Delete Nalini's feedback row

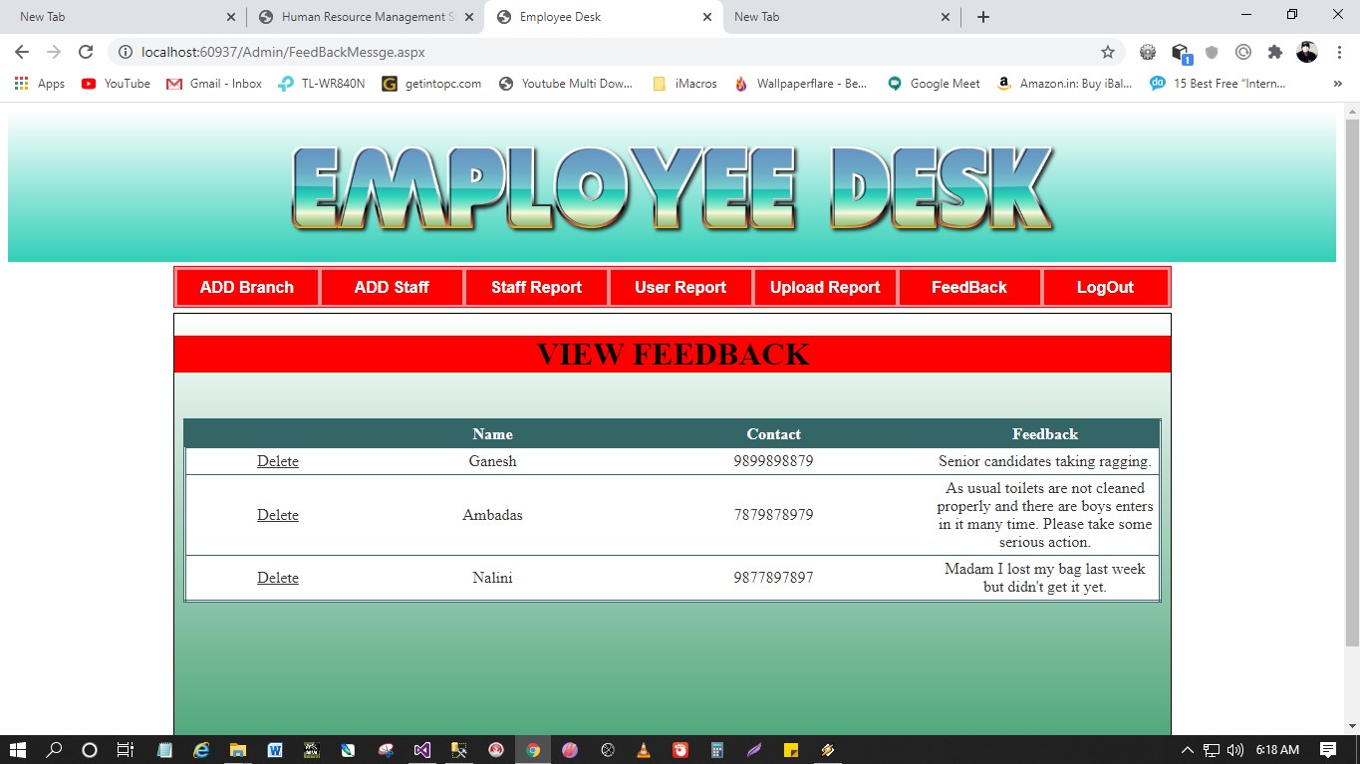pos(278,578)
